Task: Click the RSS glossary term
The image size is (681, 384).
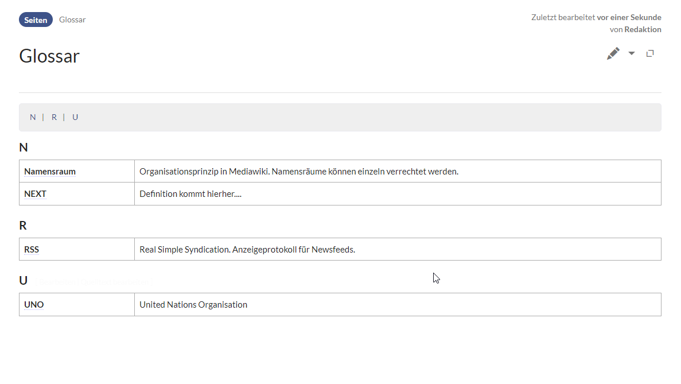Action: point(32,250)
